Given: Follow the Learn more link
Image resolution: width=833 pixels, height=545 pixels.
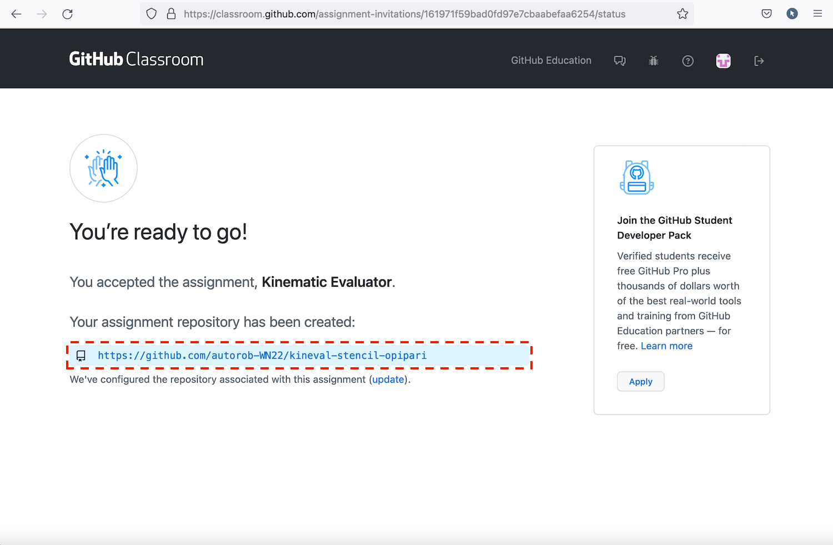Looking at the screenshot, I should pyautogui.click(x=666, y=346).
